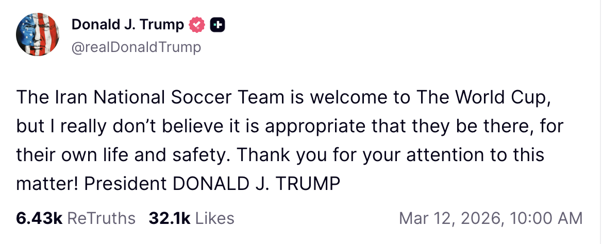Click the 'ReTruths' label word
The image size is (602, 244).
click(x=101, y=218)
